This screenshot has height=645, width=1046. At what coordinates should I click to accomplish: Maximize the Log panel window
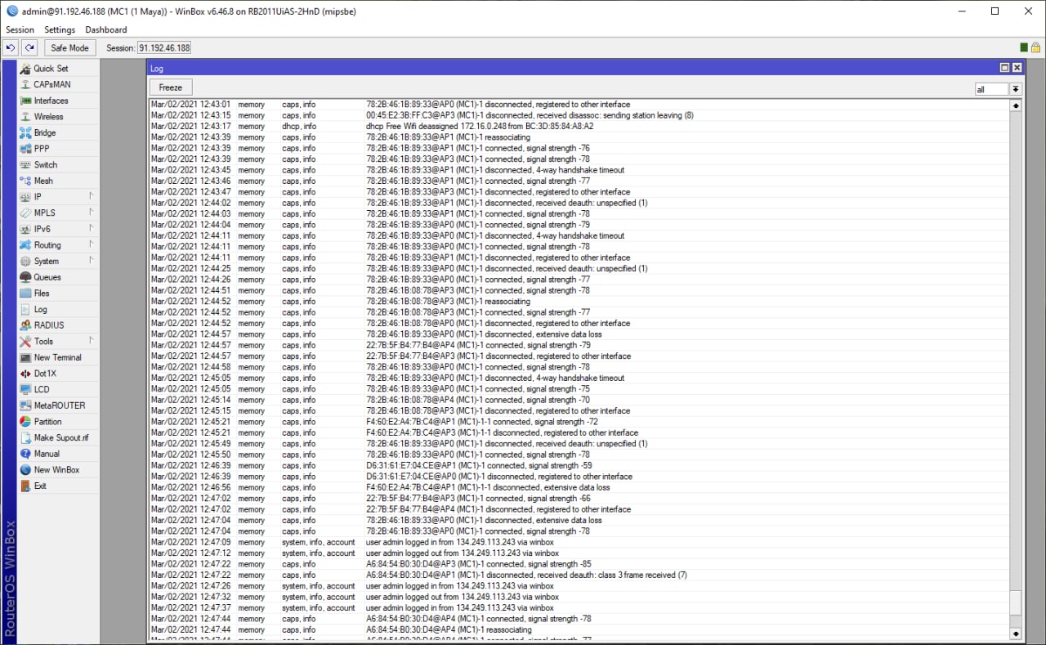coord(1004,68)
